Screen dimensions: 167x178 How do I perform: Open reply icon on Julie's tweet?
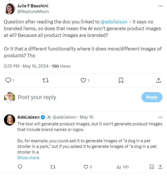click(8, 80)
